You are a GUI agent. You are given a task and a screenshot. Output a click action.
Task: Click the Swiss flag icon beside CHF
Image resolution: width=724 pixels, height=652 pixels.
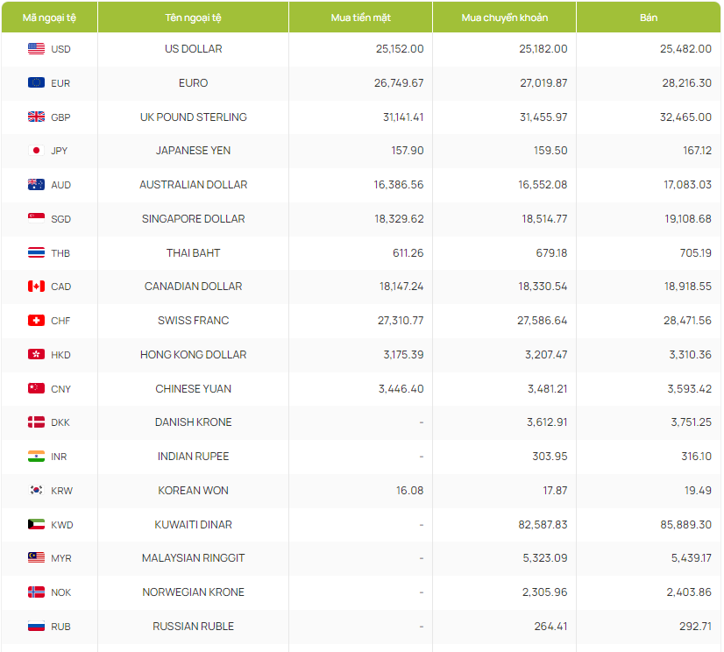36,321
